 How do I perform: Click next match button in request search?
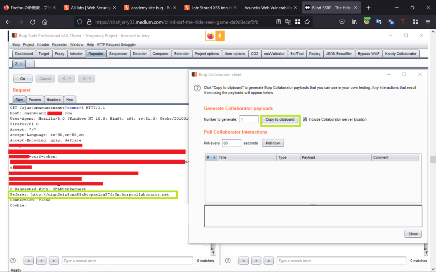[x=54, y=260]
